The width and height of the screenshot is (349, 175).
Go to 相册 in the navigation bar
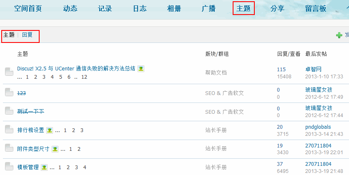click(174, 9)
